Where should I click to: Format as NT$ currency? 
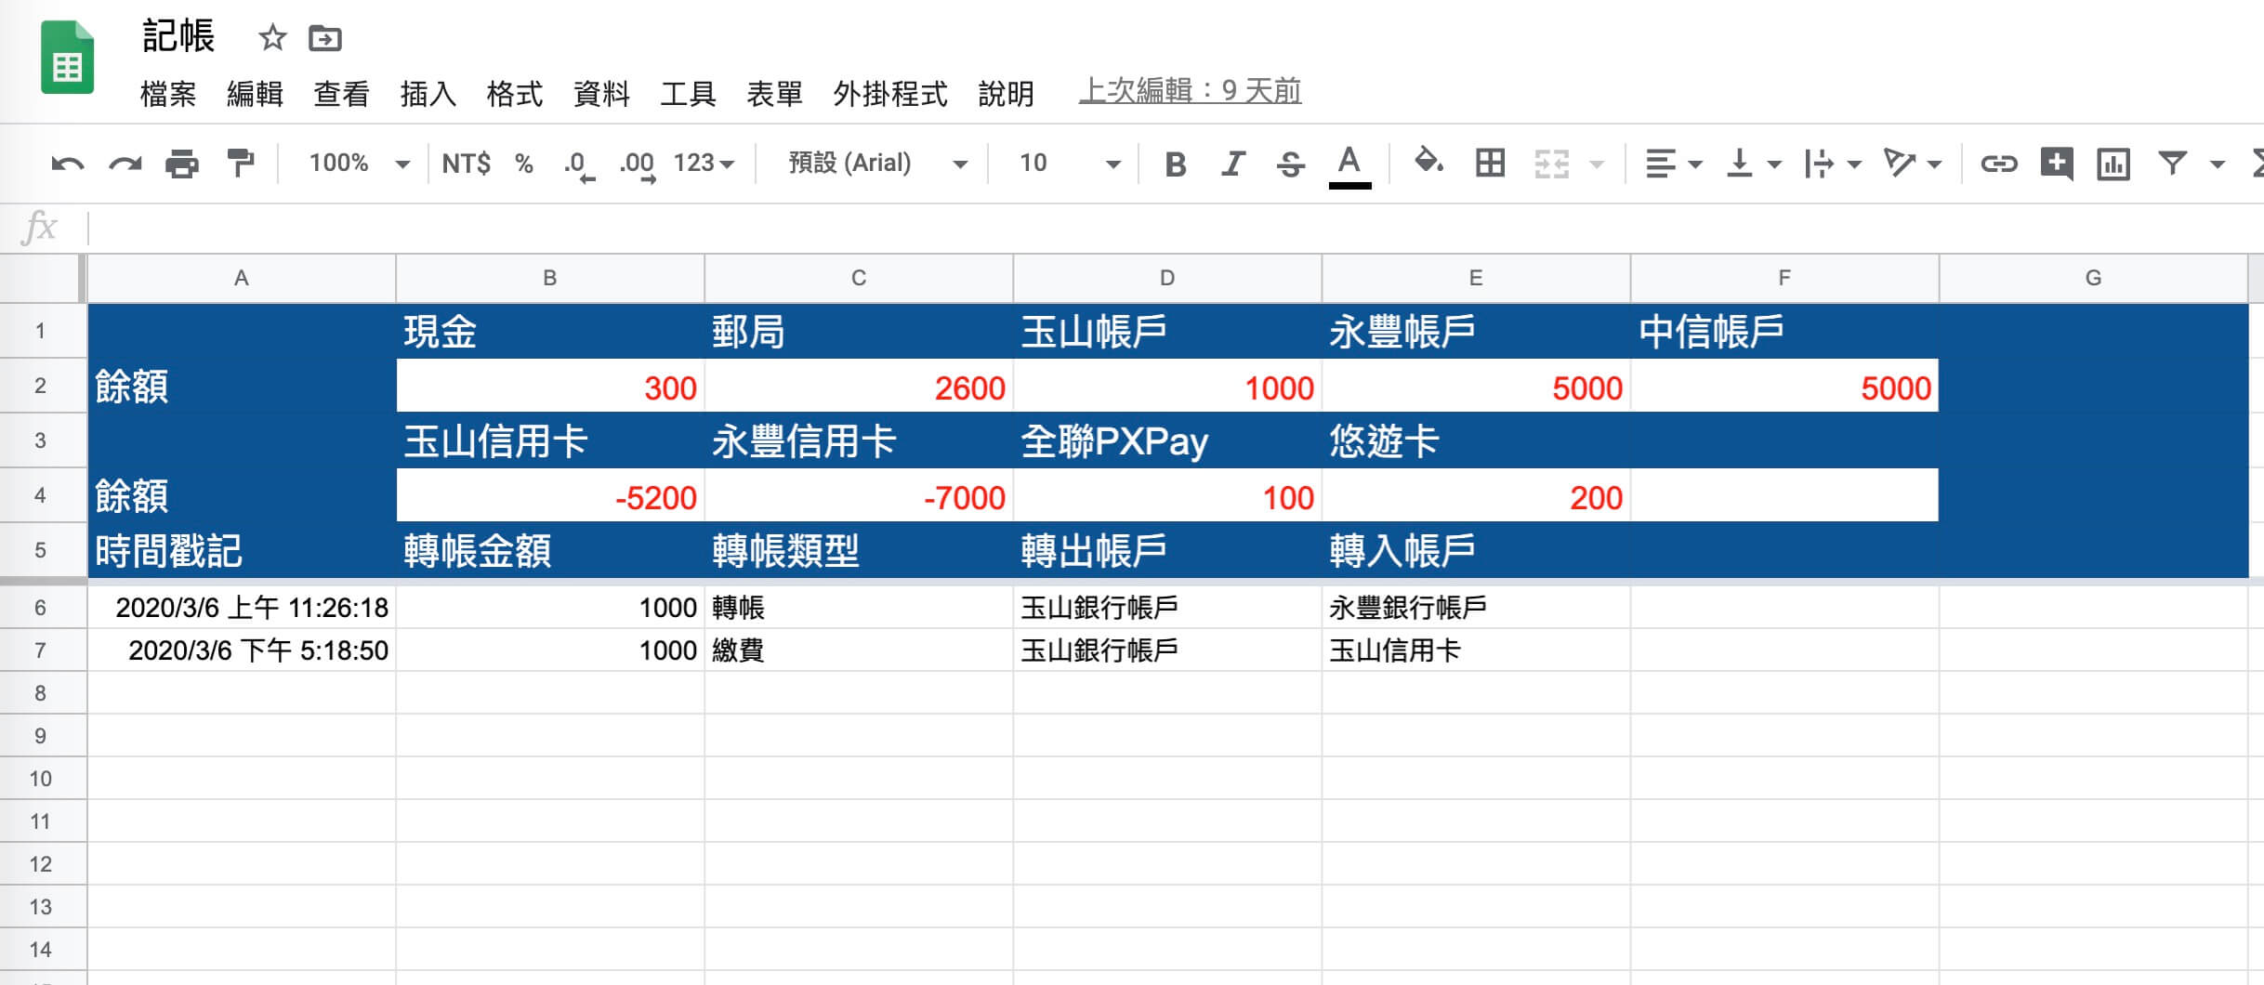click(466, 164)
